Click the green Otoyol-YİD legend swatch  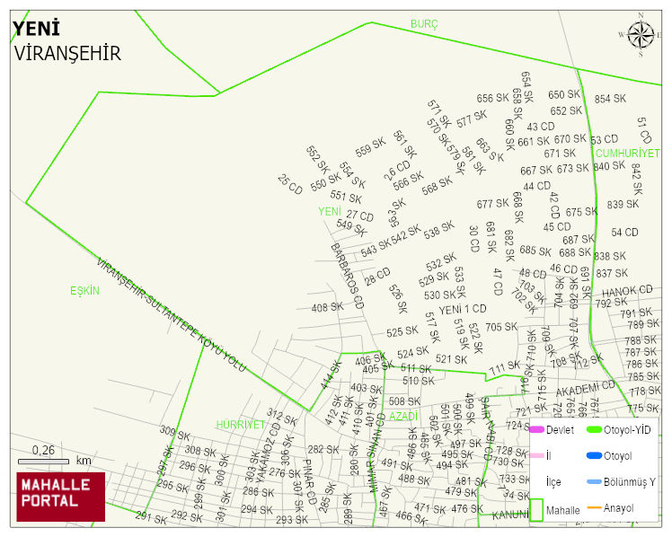pos(594,430)
